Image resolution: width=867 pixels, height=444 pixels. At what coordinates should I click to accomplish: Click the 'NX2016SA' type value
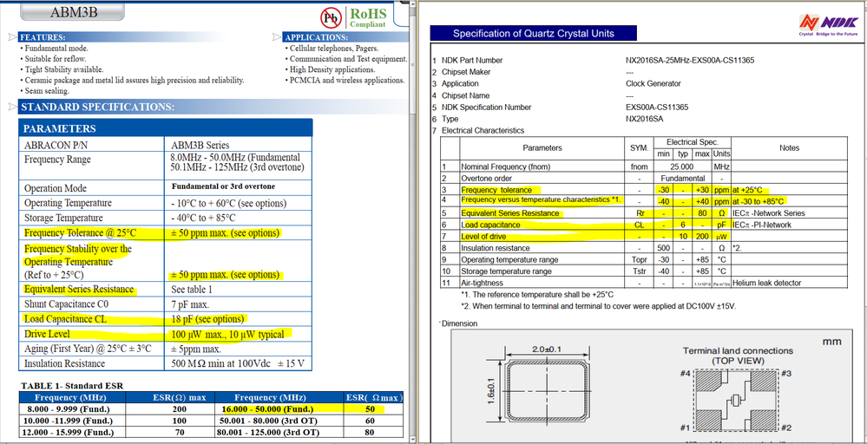point(644,119)
